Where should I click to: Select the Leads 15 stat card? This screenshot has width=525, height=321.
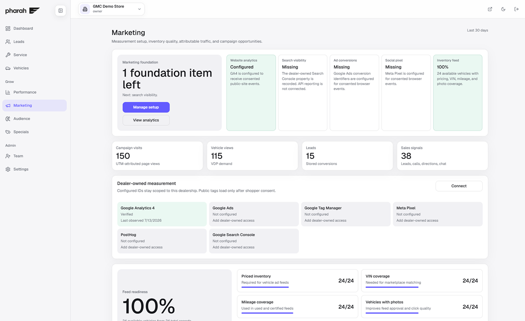tap(347, 156)
